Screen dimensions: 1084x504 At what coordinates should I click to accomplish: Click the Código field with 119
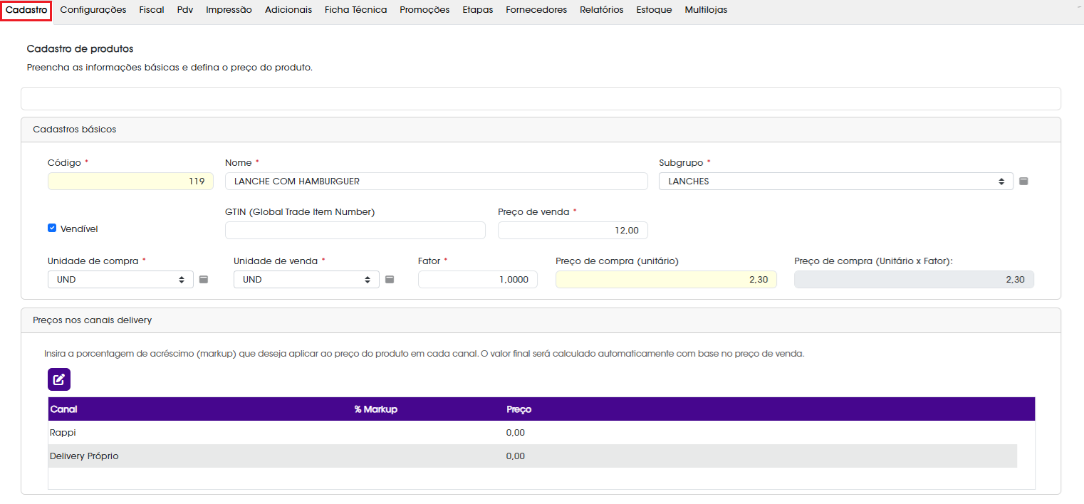click(130, 182)
